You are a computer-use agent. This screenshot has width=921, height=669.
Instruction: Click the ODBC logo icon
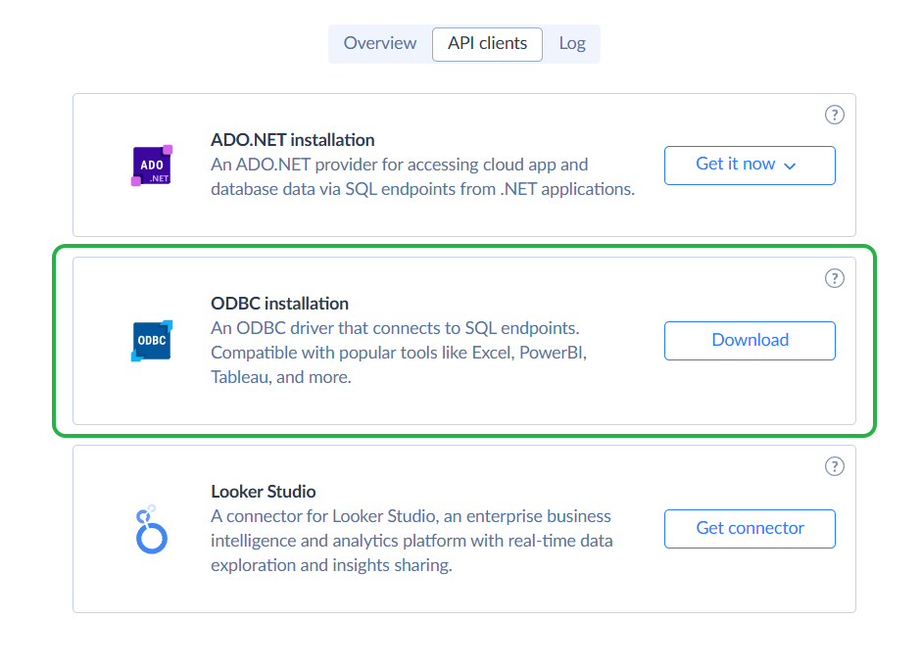[152, 341]
